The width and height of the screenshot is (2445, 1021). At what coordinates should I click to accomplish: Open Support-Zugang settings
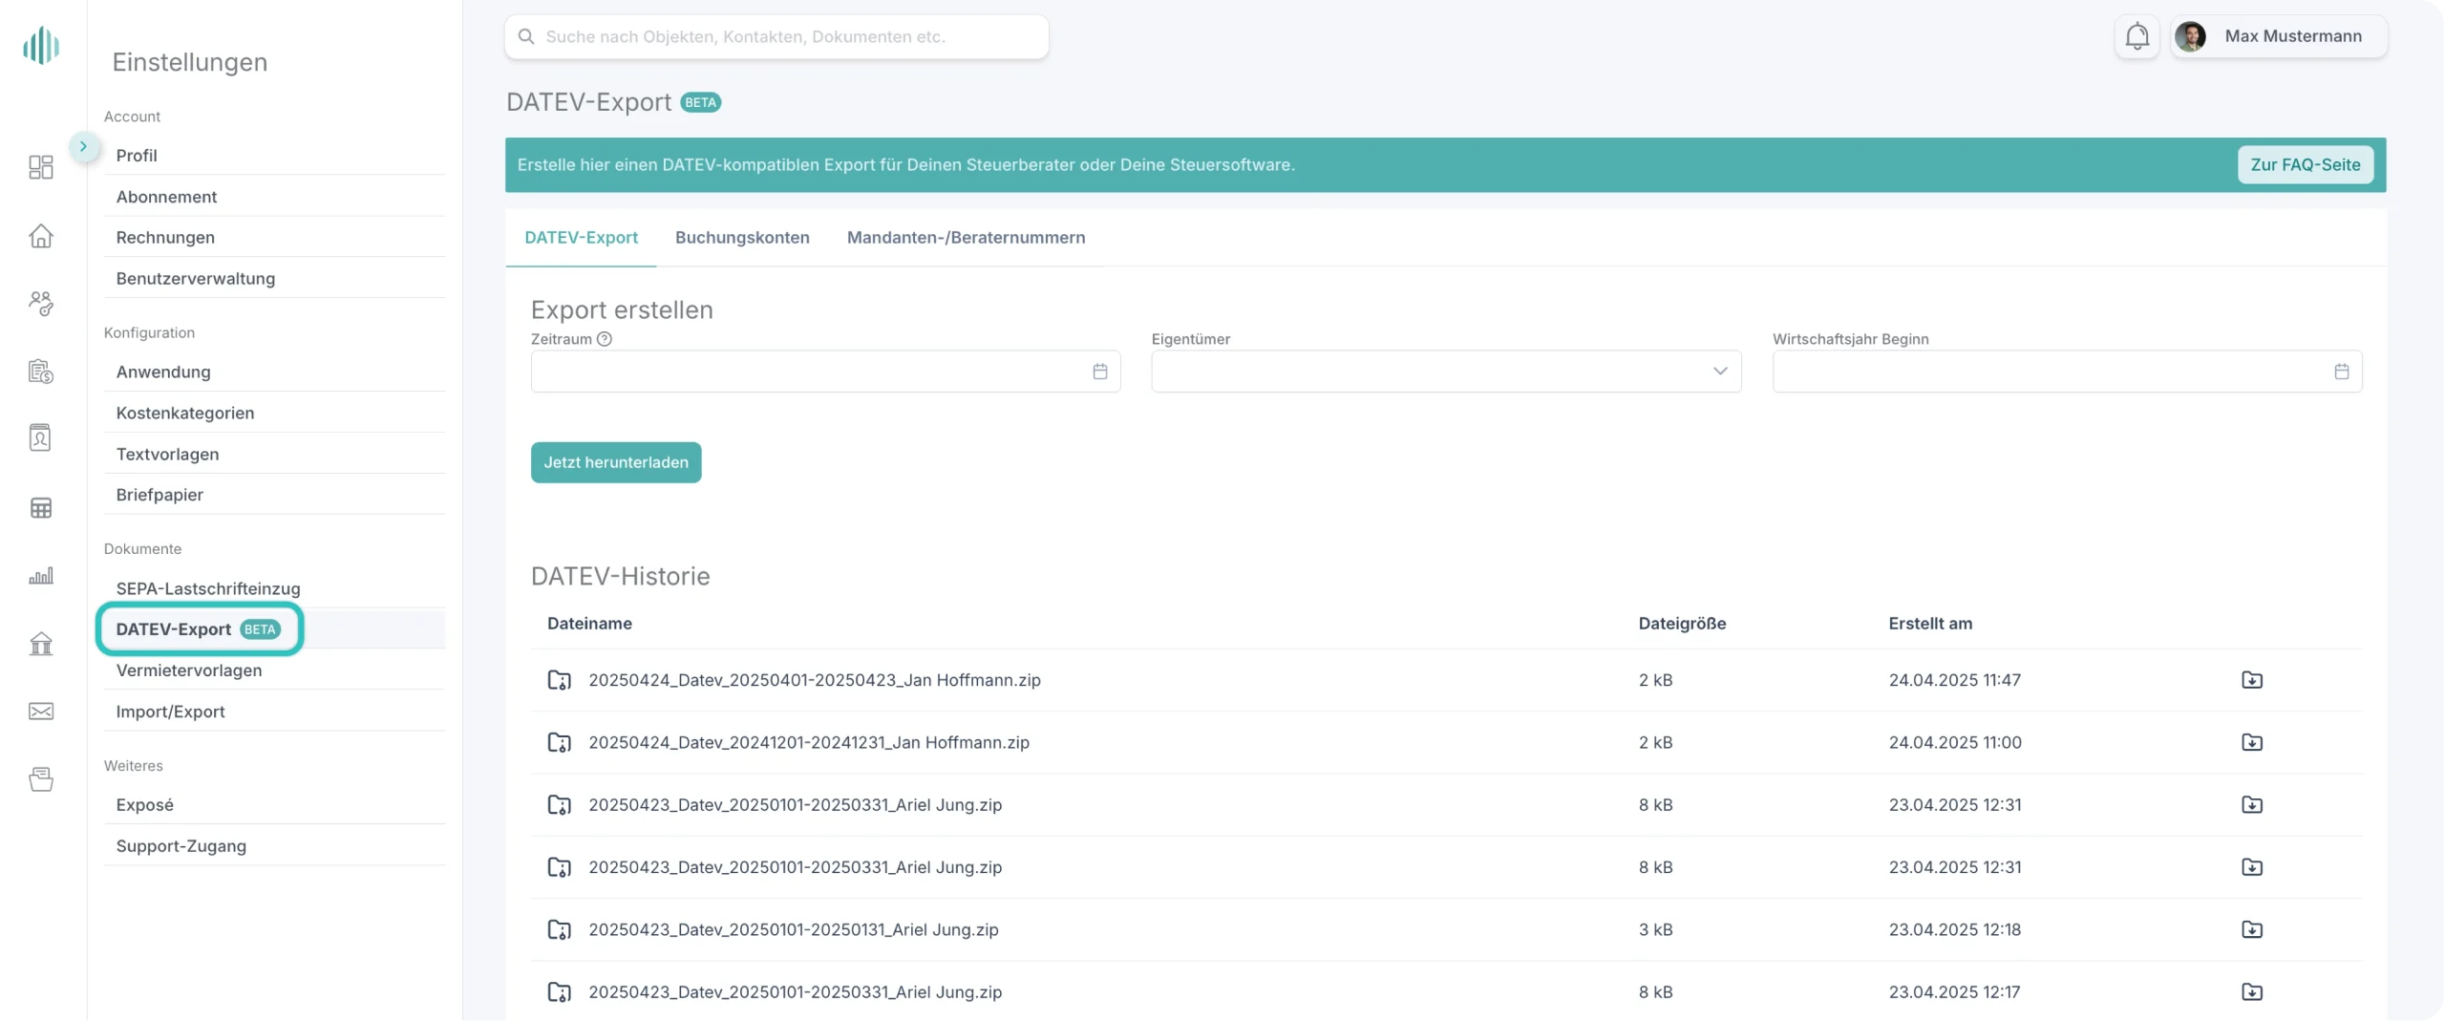click(274, 846)
